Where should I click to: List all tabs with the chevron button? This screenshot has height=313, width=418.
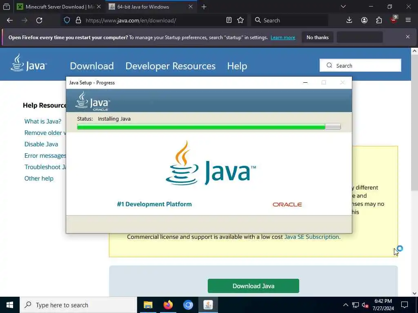pyautogui.click(x=343, y=7)
